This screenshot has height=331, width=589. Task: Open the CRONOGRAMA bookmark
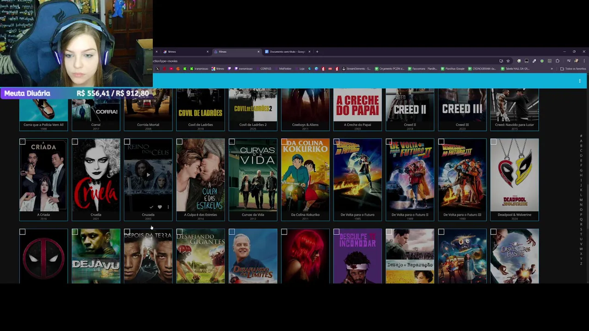(482, 68)
